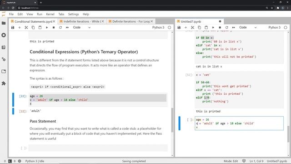Switch to Conditional Statements.ipynb tab
Image resolution: width=291 pixels, height=164 pixels.
pos(33,21)
